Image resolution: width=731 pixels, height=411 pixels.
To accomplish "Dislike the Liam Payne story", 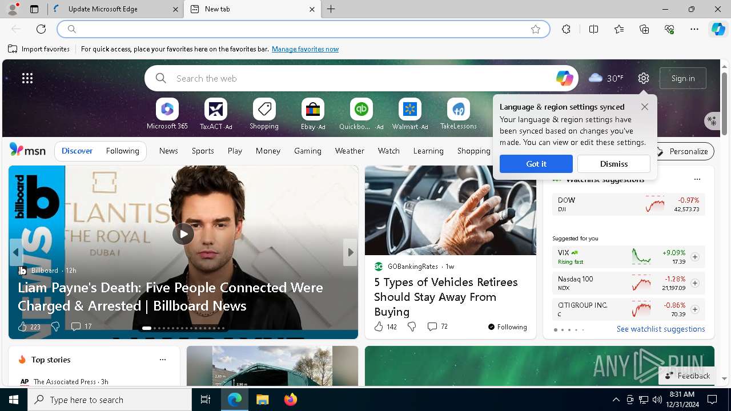I will coord(55,327).
